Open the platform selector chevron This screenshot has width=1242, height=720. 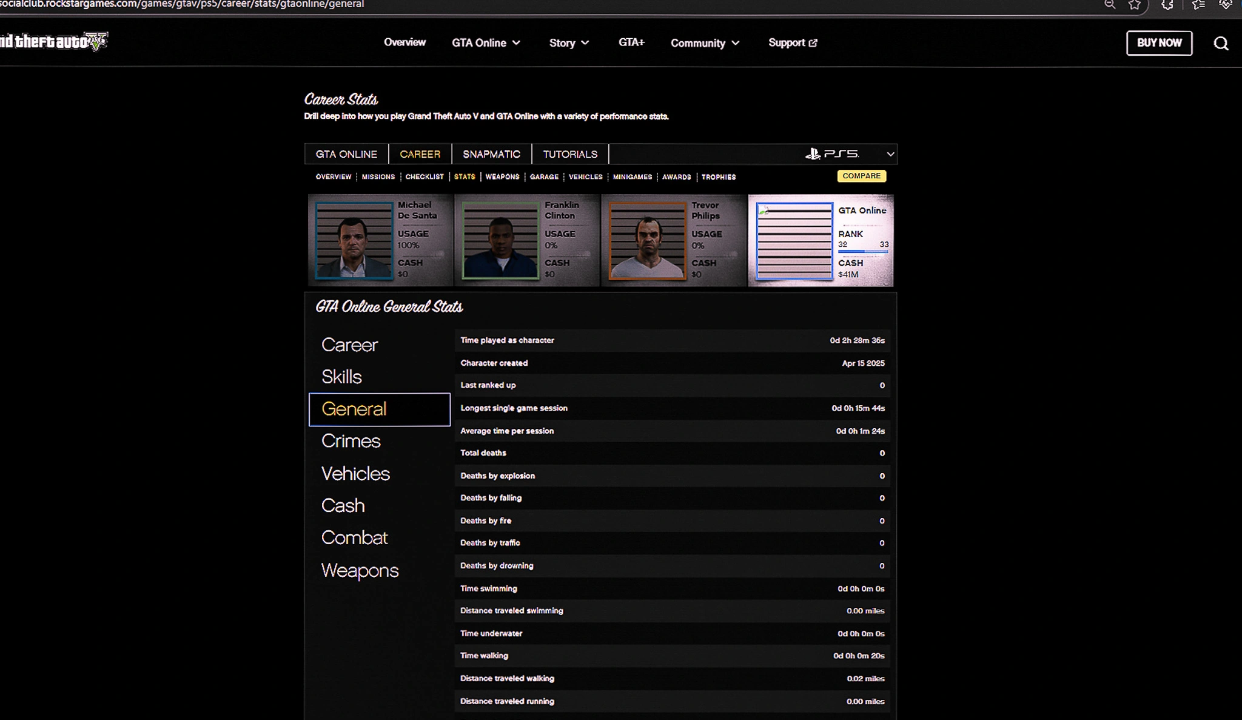point(890,154)
